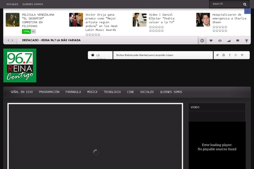This screenshot has height=169, width=254.
Task: Open Norkys Batista ticker headline
Action: tap(145, 55)
